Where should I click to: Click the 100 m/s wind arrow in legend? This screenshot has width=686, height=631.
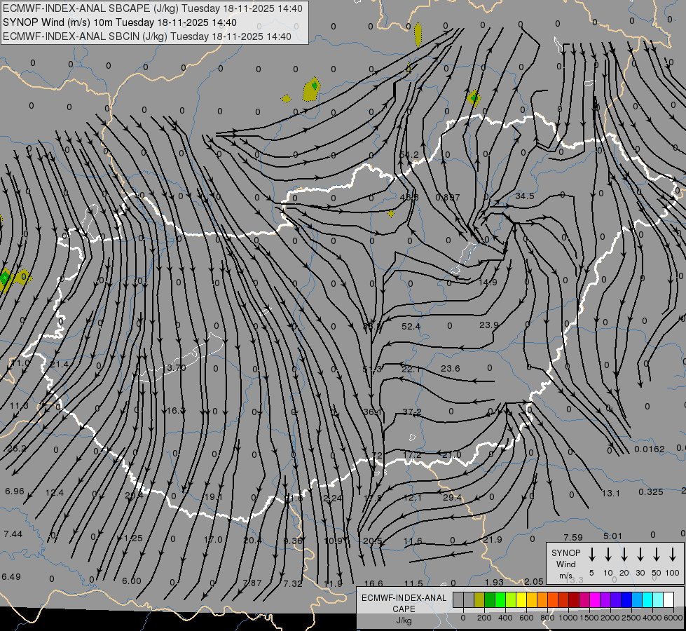tap(673, 555)
